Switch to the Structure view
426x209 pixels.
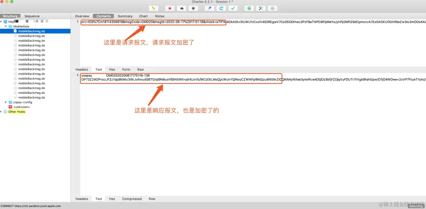click(x=10, y=16)
